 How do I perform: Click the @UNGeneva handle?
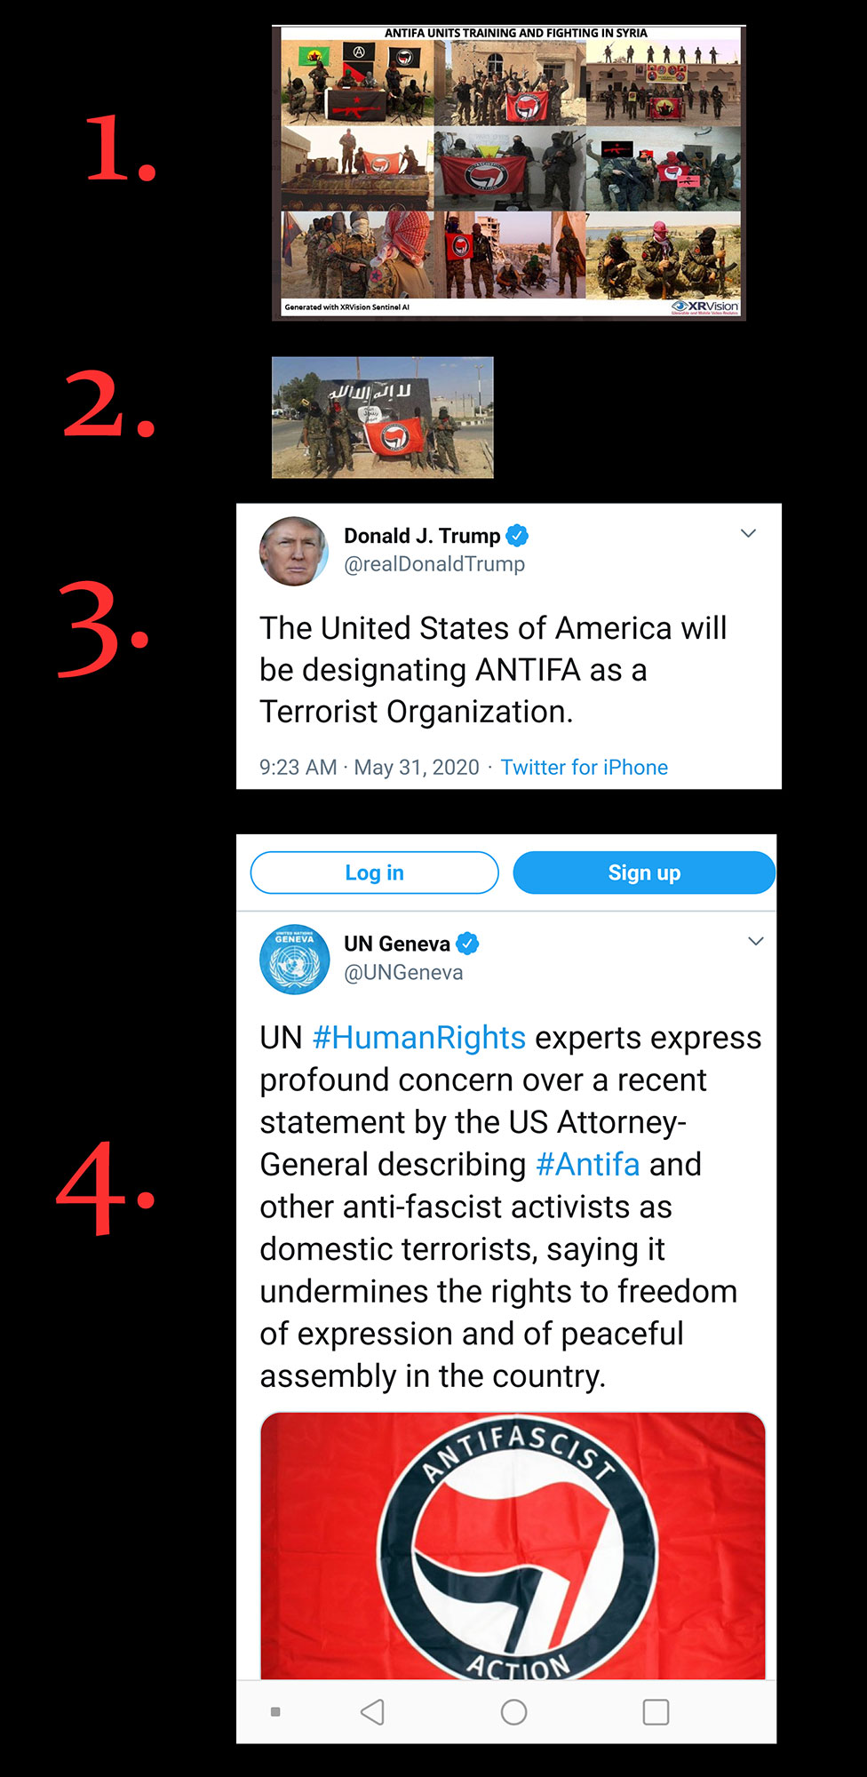click(403, 972)
